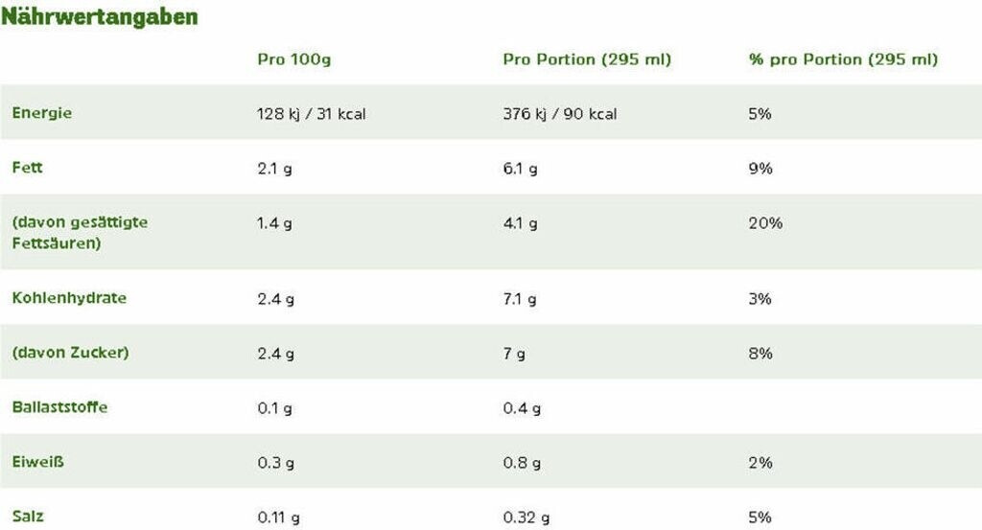Select the Pro Portion (295 ml) header

587,59
